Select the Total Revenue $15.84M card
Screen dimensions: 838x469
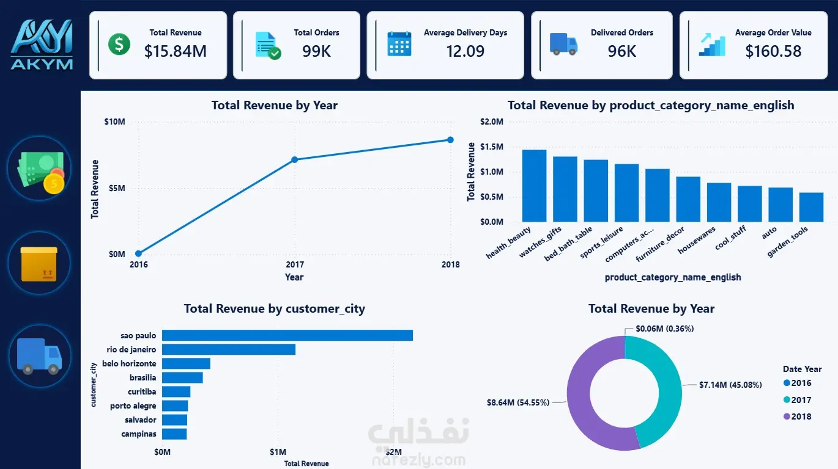point(158,45)
